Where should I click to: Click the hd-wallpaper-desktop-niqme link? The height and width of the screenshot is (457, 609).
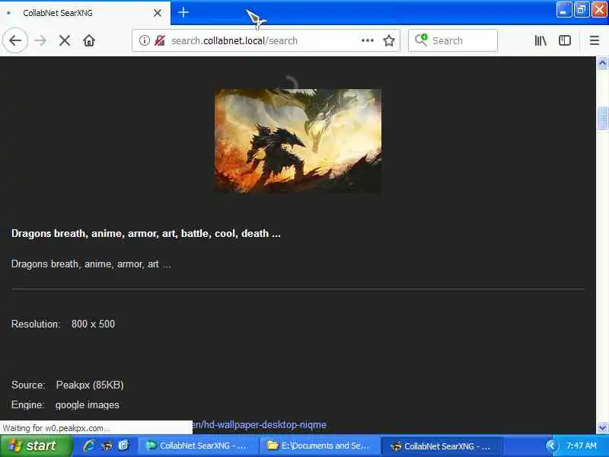pyautogui.click(x=260, y=424)
